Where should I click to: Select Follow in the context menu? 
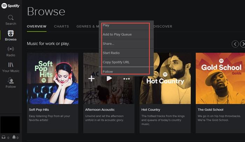(x=126, y=72)
